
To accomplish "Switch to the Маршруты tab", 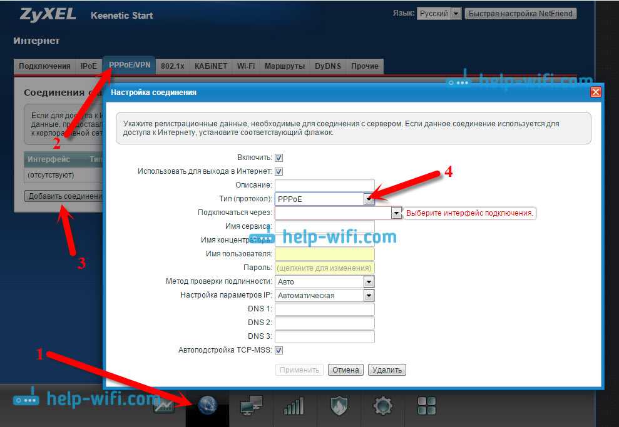I will (x=285, y=66).
